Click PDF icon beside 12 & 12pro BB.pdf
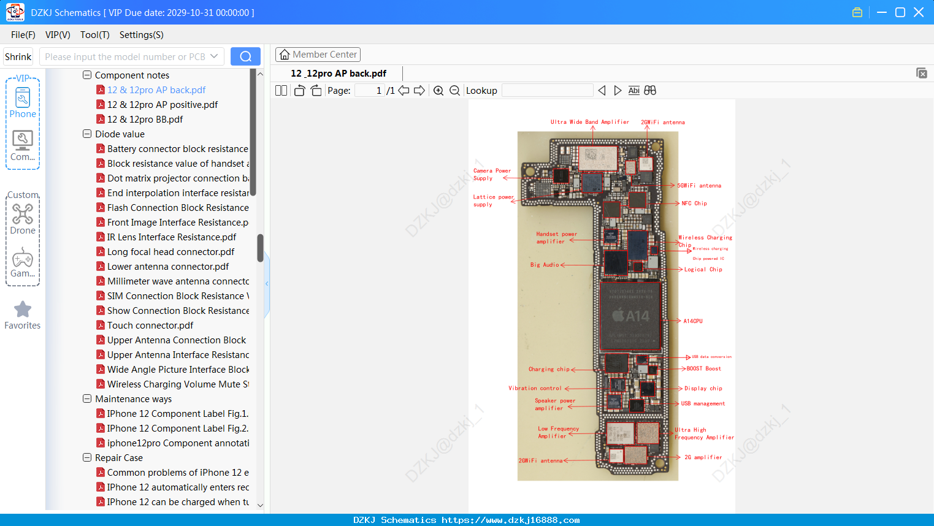 101,119
